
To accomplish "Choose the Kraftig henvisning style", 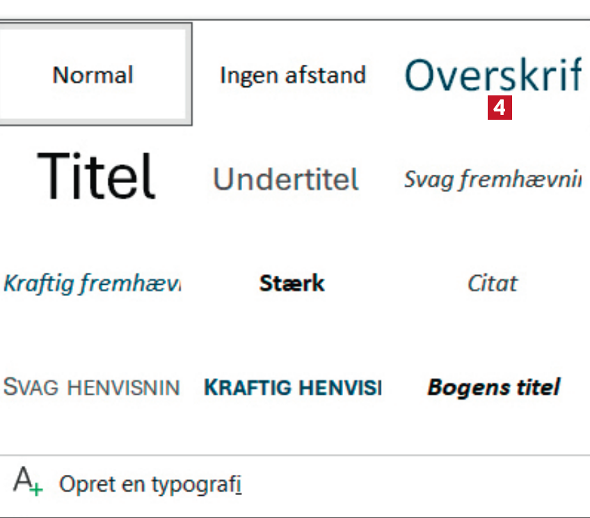I will point(292,387).
